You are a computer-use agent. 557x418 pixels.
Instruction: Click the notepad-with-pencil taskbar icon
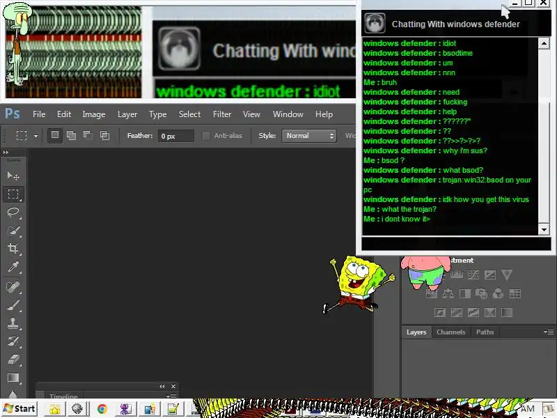(173, 409)
